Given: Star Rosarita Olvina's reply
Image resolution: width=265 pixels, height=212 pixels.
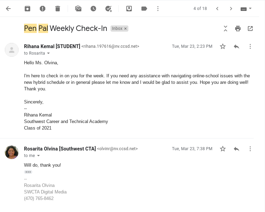Looking at the screenshot, I should 223,149.
